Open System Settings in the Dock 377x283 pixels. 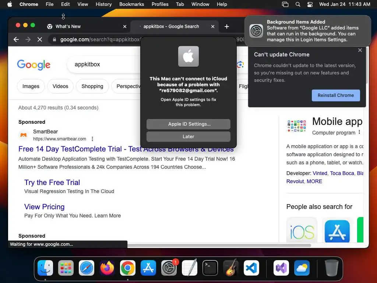click(x=169, y=268)
